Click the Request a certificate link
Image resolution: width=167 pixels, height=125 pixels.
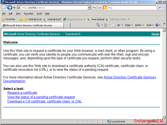click(x=22, y=93)
